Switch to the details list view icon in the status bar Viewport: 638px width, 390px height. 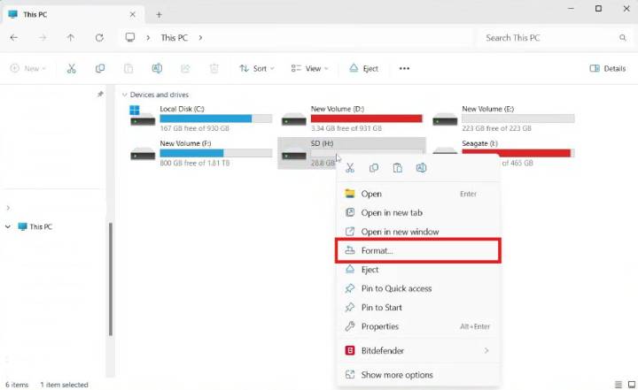[619, 385]
